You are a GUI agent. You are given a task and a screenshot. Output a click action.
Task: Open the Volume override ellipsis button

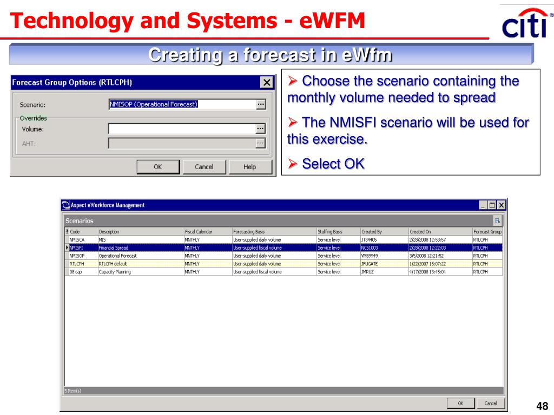(260, 129)
